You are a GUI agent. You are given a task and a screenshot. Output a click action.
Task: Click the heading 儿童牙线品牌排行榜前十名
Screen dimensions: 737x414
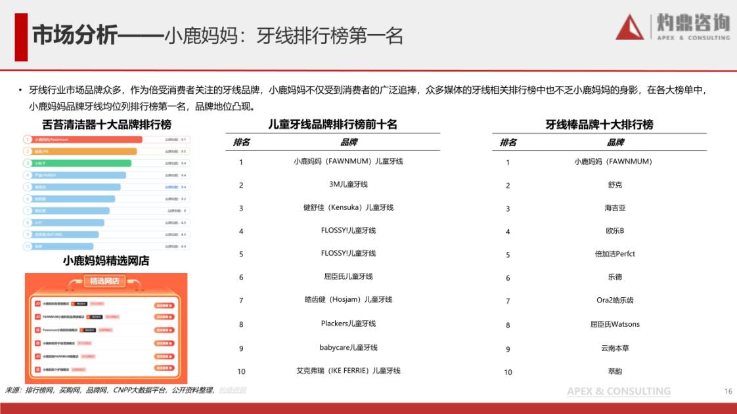[x=333, y=125]
